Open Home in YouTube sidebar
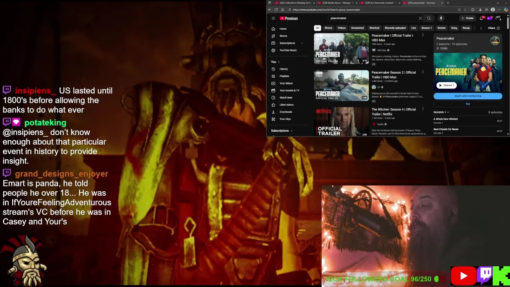Viewport: 510px width, 287px height. click(x=283, y=29)
